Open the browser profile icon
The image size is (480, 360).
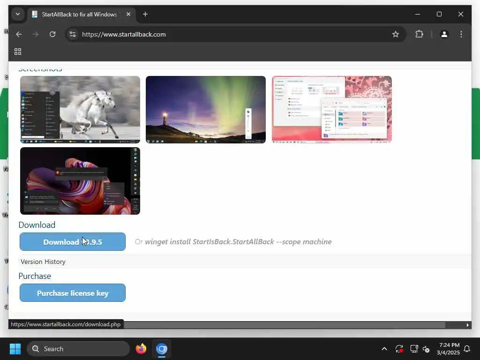[444, 34]
